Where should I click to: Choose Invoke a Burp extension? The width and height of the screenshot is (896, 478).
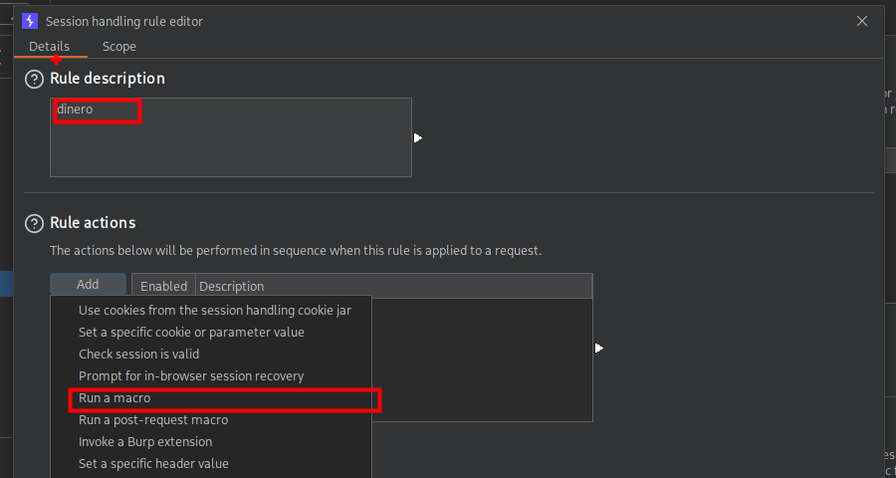pyautogui.click(x=145, y=442)
